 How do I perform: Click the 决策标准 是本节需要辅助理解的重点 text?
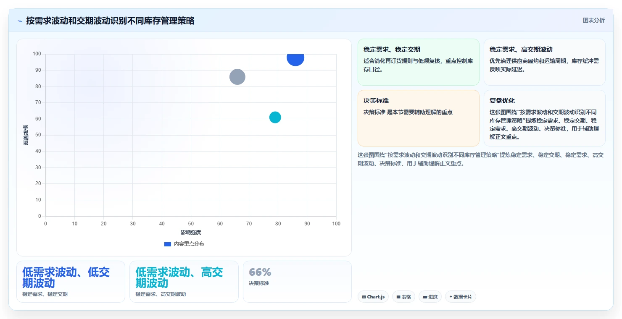(408, 112)
